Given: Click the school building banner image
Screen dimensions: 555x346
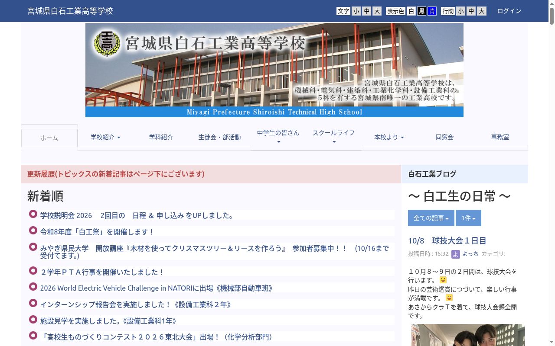Looking at the screenshot, I should point(274,70).
